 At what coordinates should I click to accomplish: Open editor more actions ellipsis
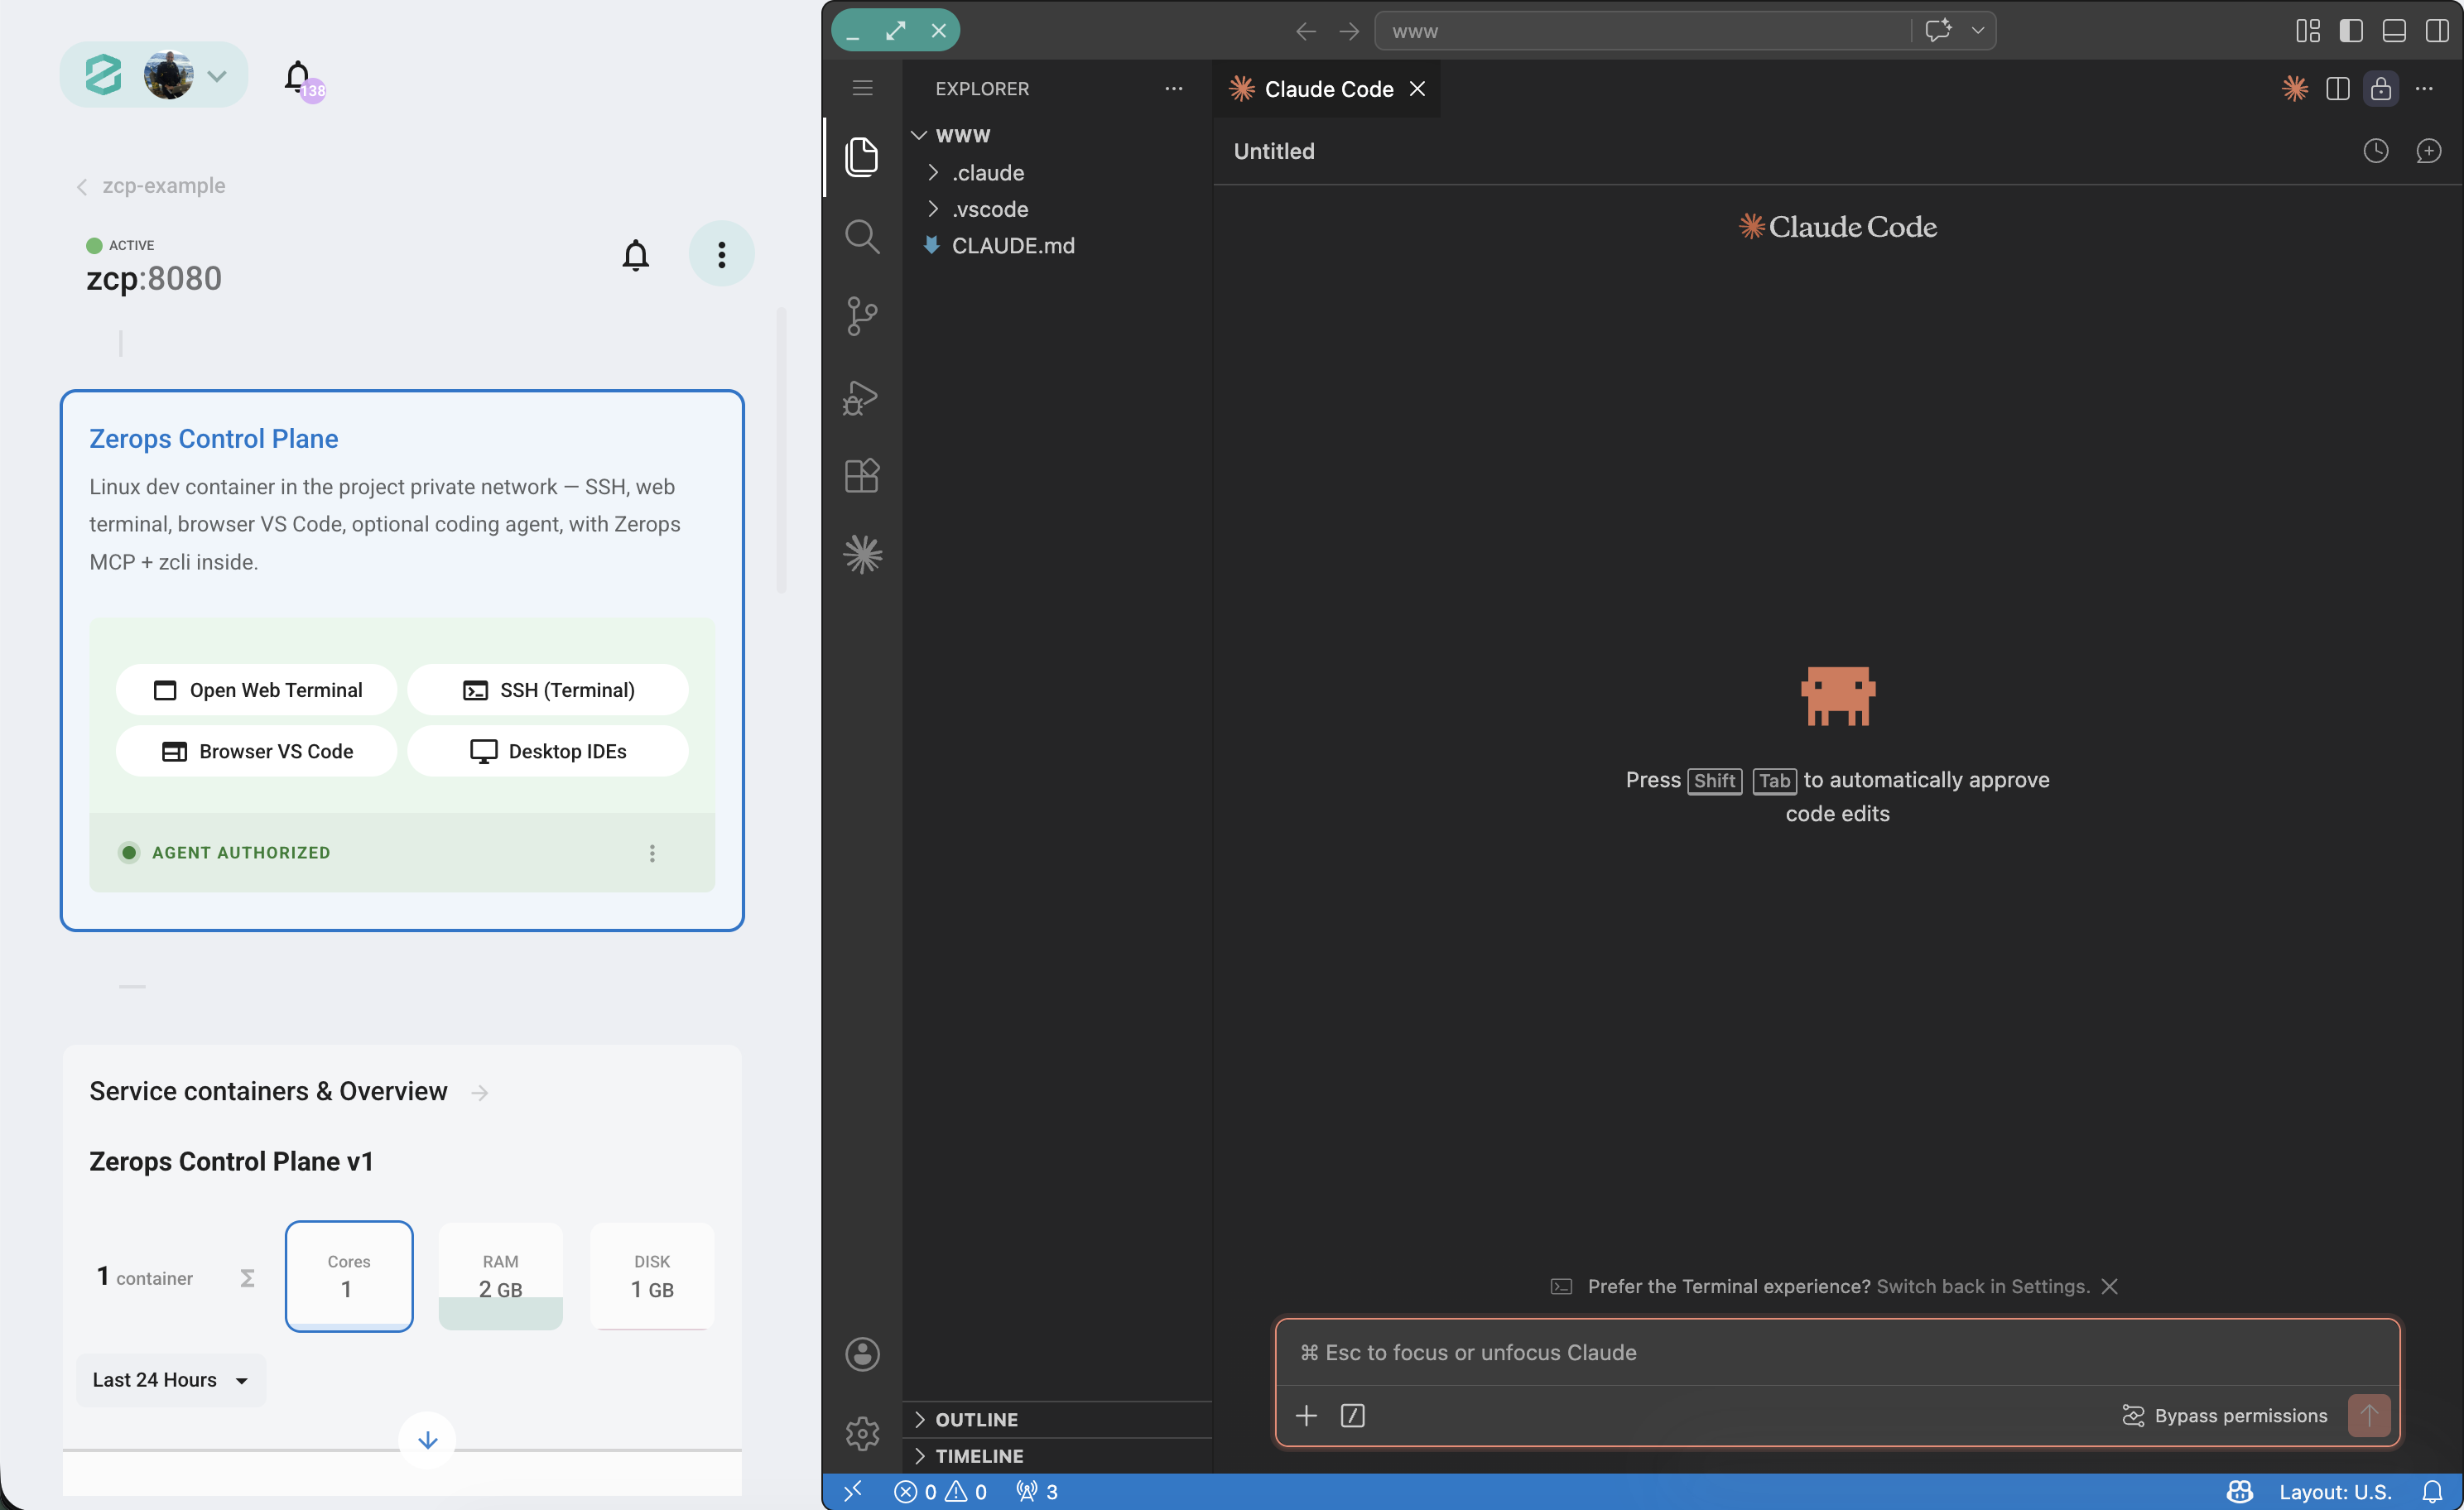point(2424,88)
